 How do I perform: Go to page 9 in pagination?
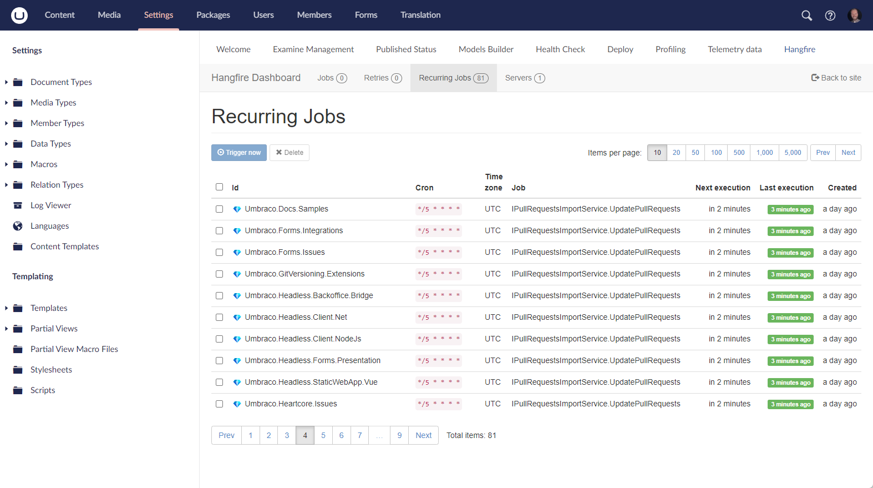(x=399, y=435)
